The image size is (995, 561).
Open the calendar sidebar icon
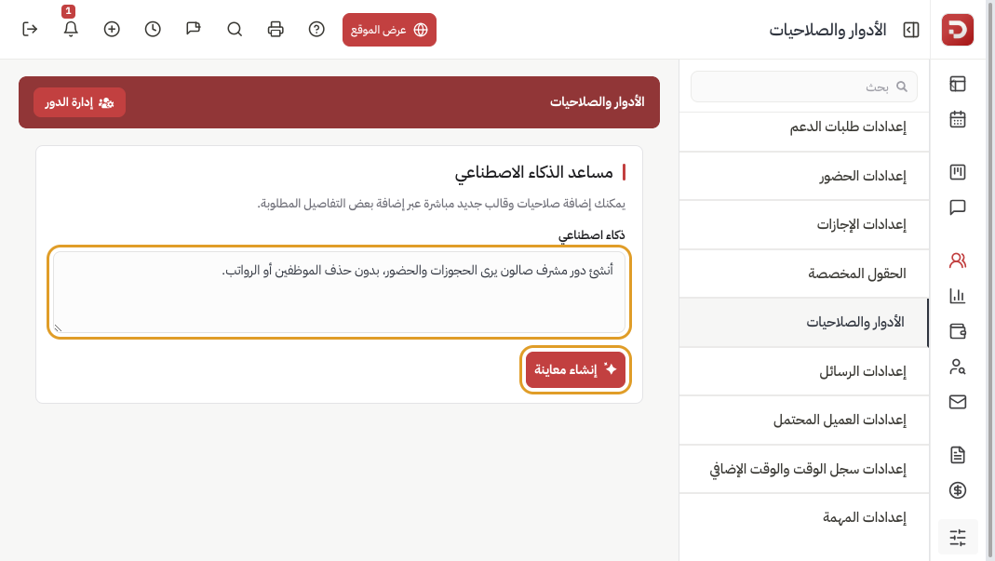point(957,119)
